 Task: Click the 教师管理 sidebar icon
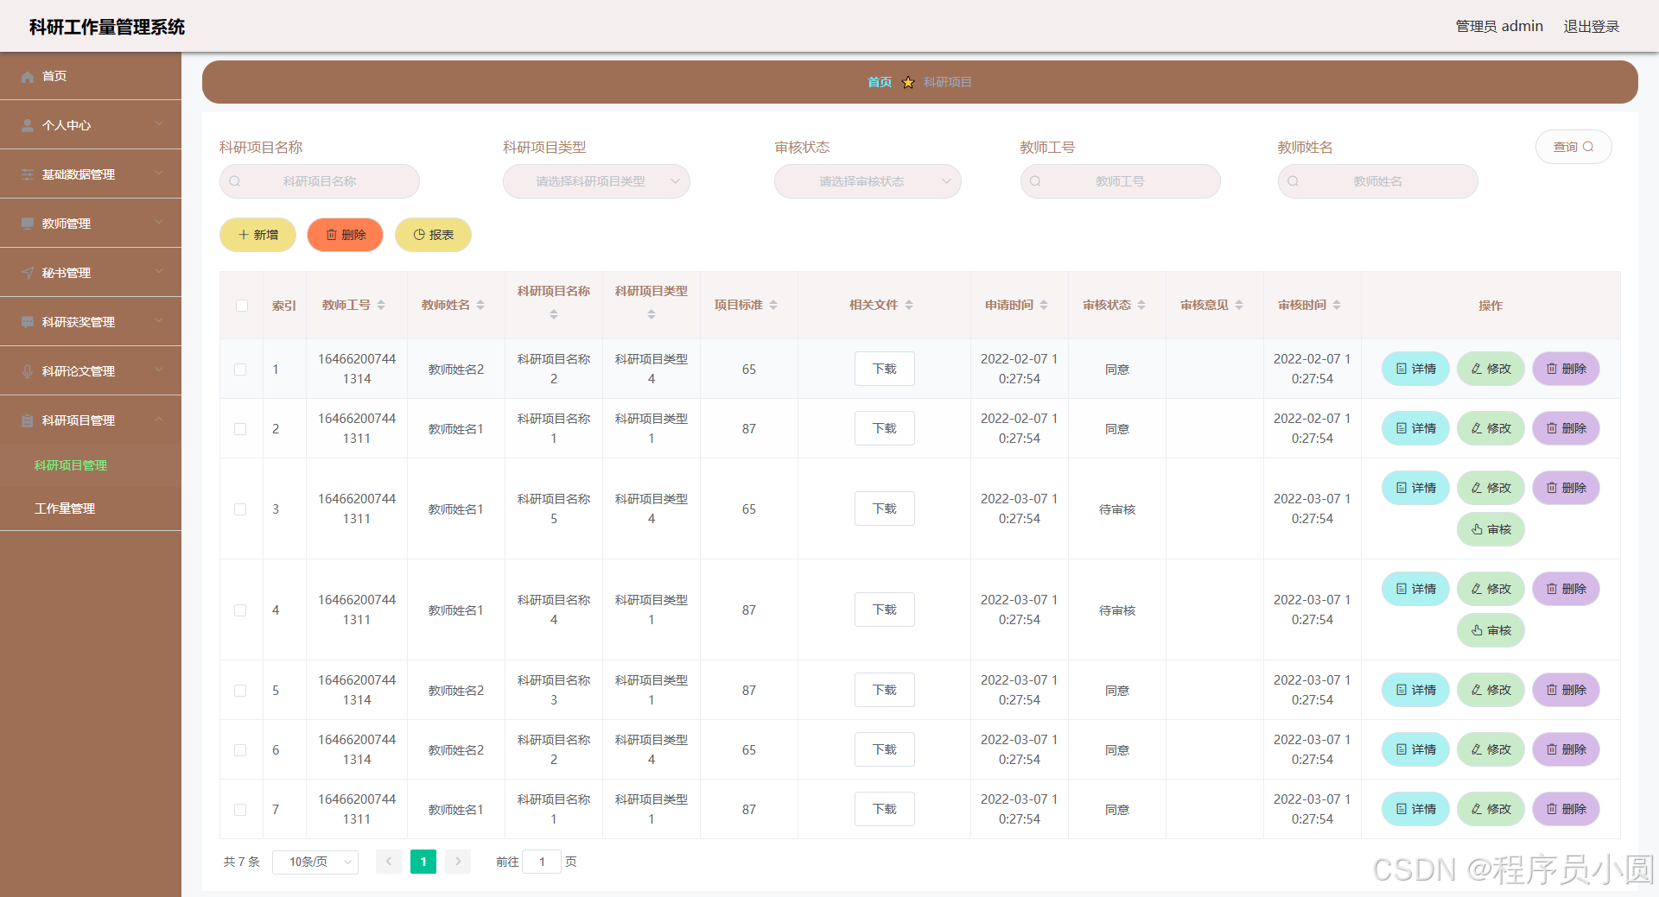tap(27, 223)
